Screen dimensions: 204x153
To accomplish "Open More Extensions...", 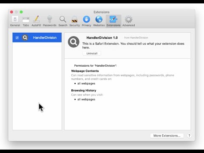I will [x=167, y=136].
